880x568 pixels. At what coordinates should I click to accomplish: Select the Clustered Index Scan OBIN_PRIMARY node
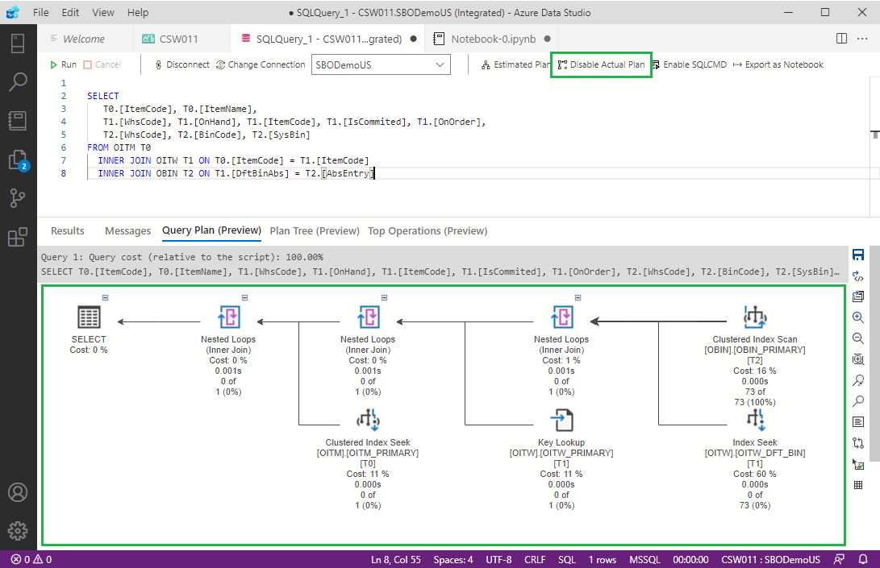755,355
